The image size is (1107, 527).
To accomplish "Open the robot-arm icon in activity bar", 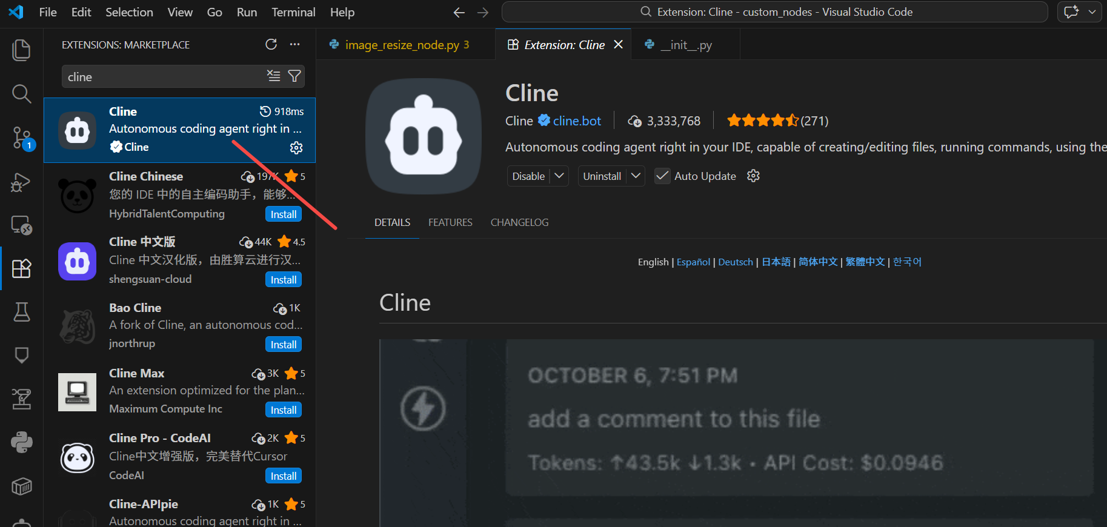I will 21,399.
